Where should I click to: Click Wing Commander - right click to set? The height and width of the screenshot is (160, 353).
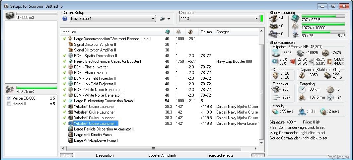297,133
